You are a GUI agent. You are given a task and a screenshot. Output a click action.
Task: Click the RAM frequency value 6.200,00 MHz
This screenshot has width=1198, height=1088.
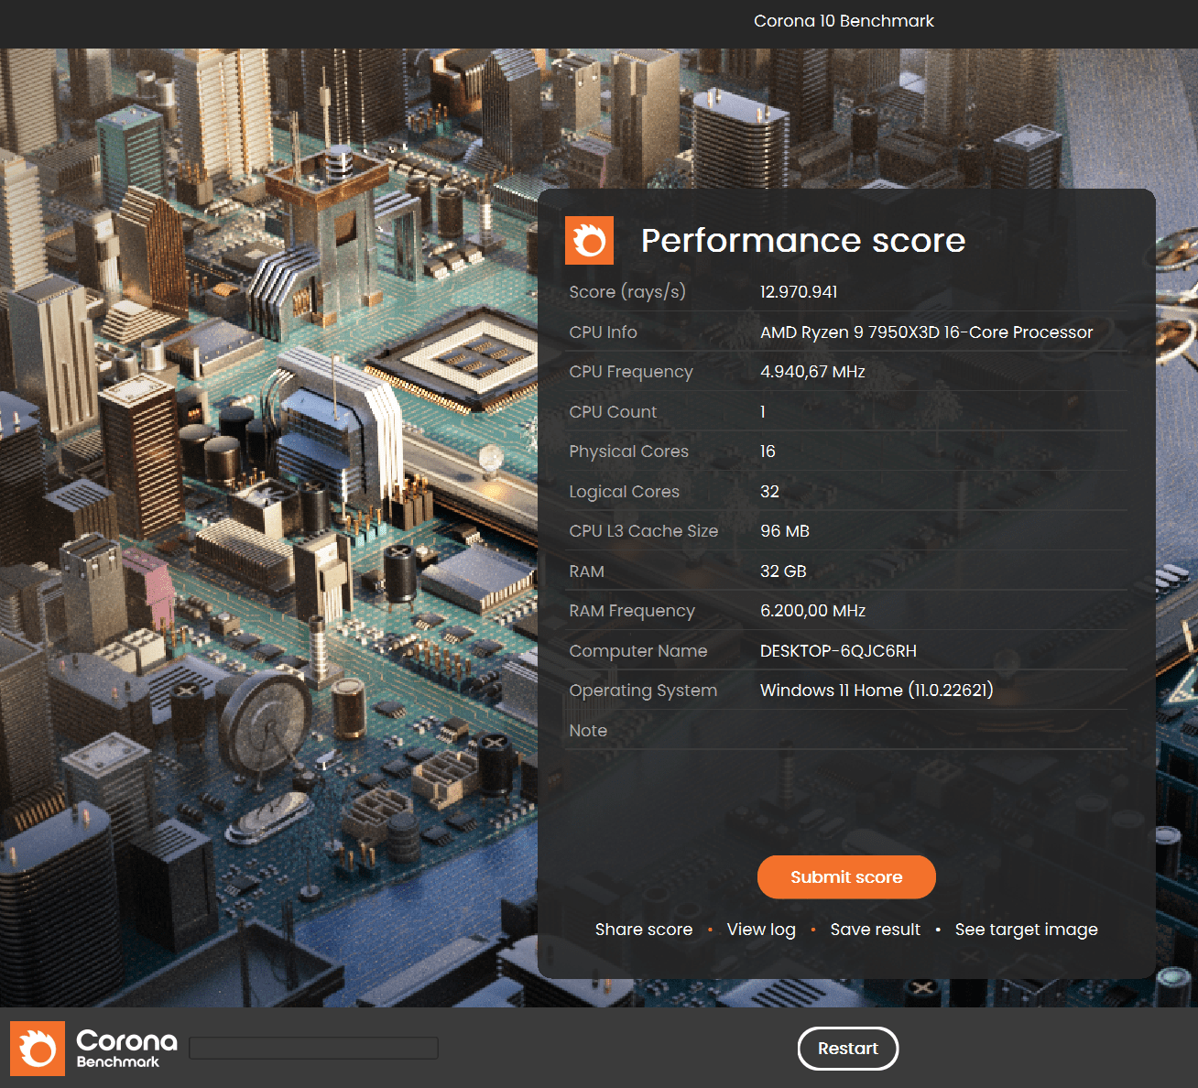[812, 611]
